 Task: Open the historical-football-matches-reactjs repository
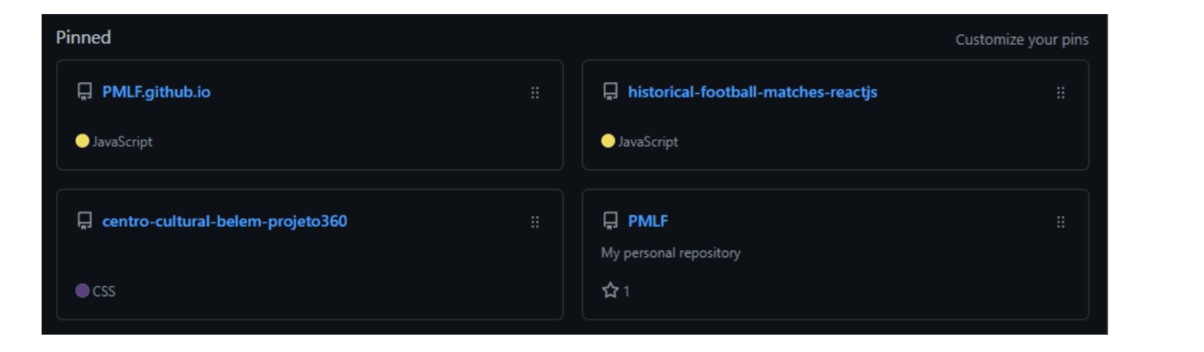[752, 92]
